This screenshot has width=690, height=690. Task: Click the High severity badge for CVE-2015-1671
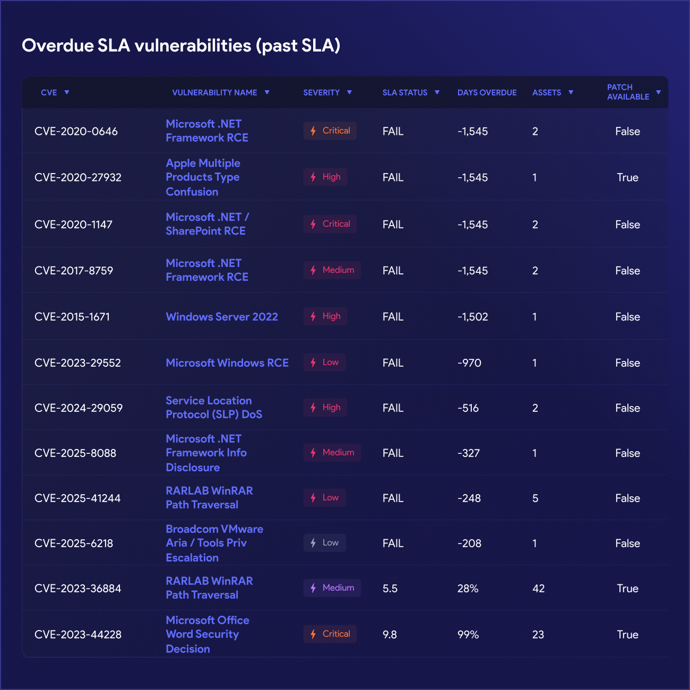(325, 316)
